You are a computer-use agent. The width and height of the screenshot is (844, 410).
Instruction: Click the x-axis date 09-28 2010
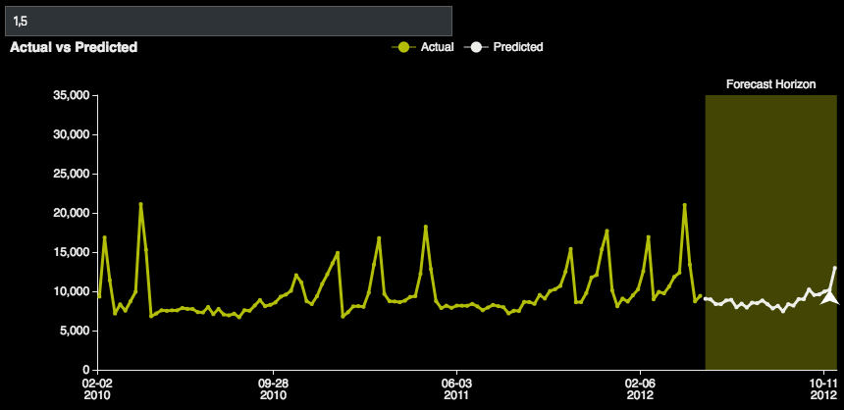click(x=274, y=389)
